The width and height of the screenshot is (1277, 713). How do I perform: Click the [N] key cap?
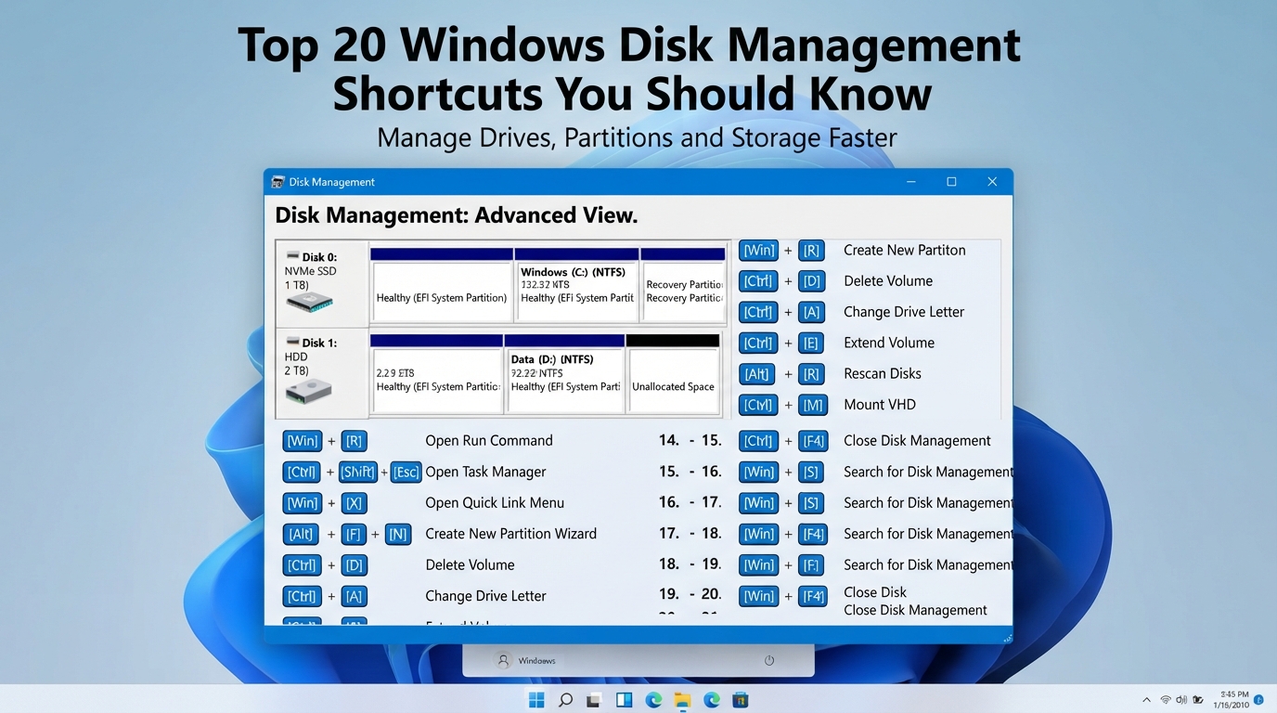coord(398,534)
